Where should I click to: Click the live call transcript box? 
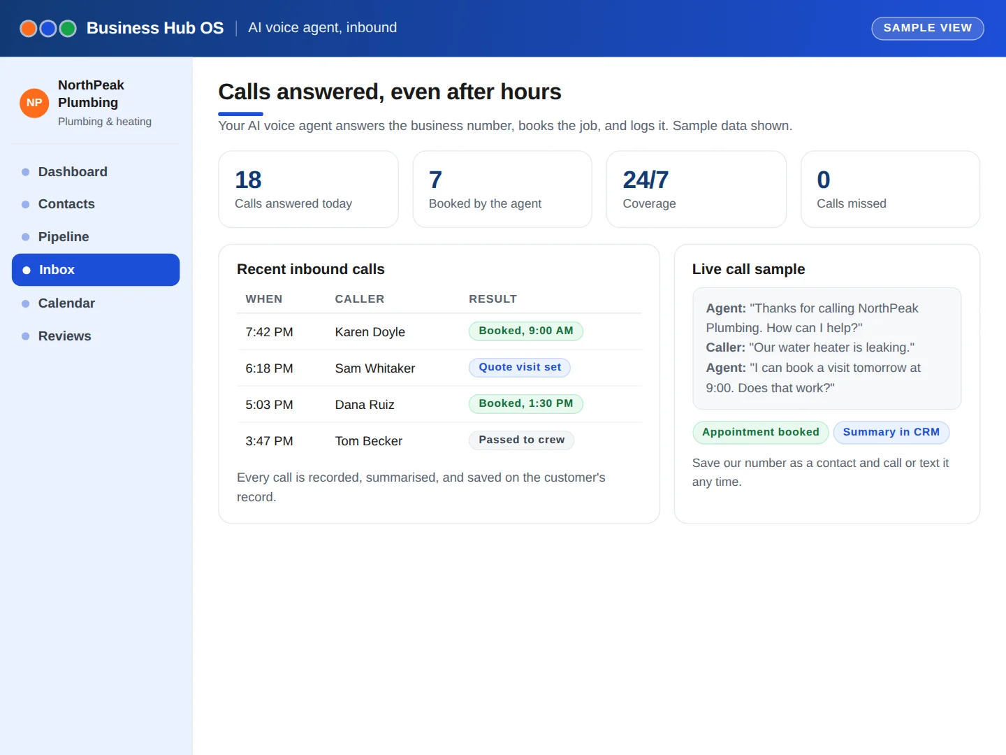(x=827, y=348)
